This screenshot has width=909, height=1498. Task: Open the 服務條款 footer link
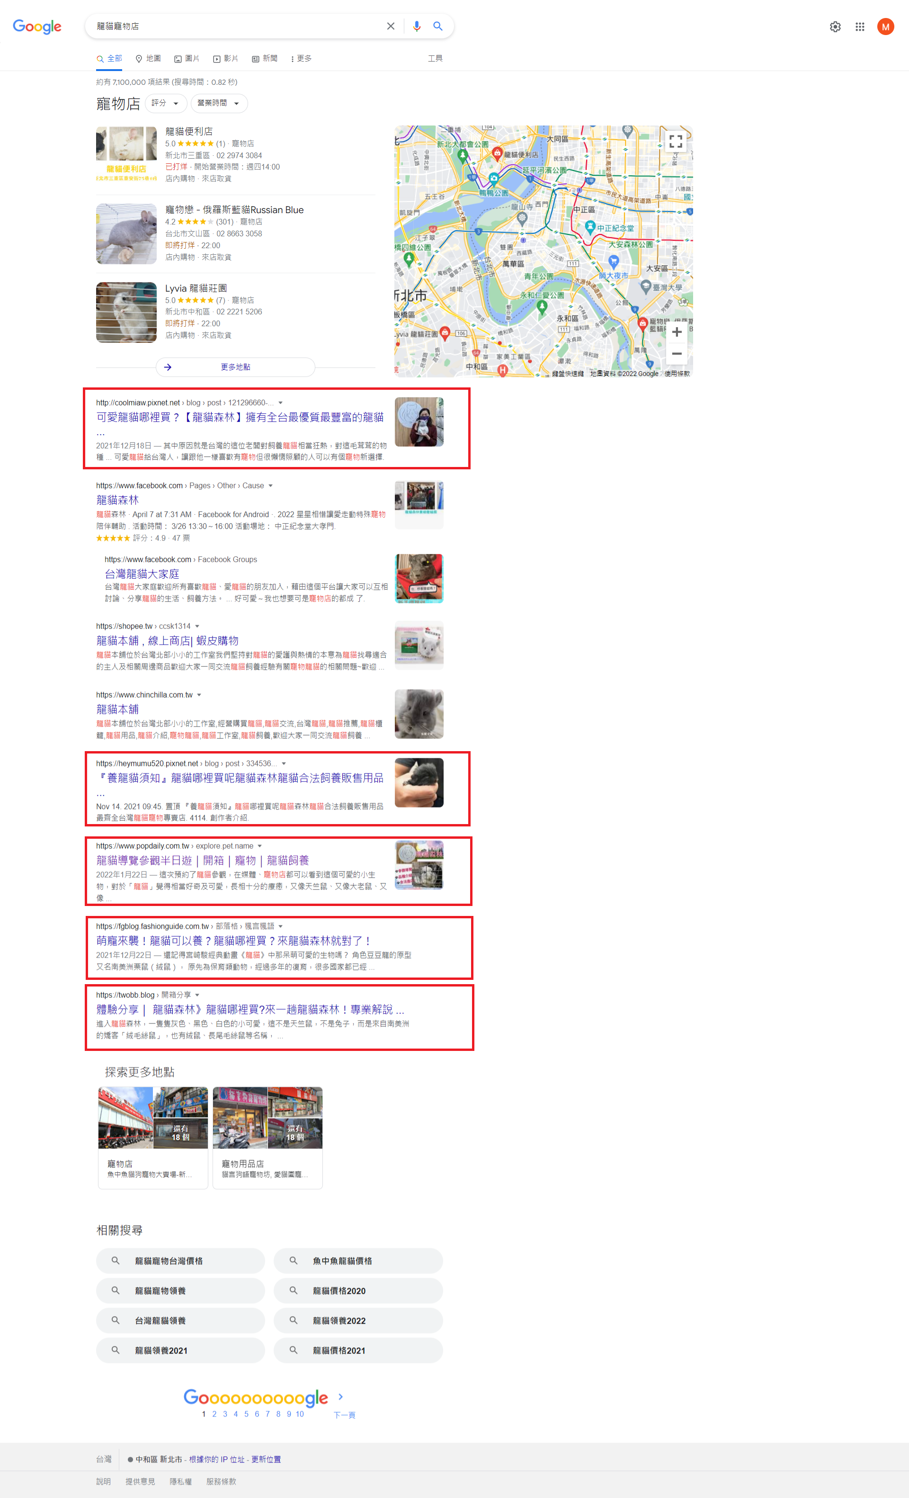(x=221, y=1481)
